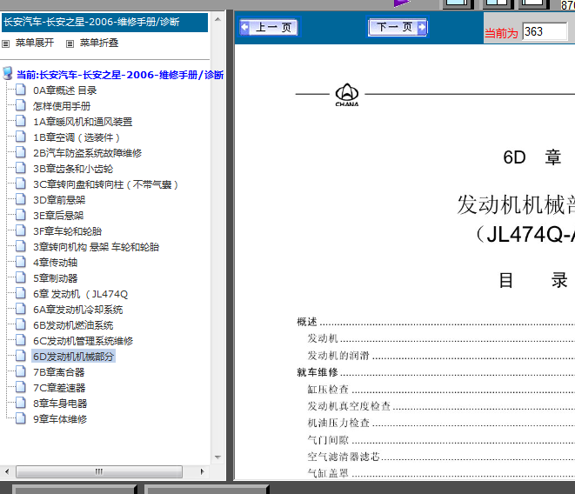Open 3D章前悬架 chapter
This screenshot has height=494, width=575.
tap(59, 200)
